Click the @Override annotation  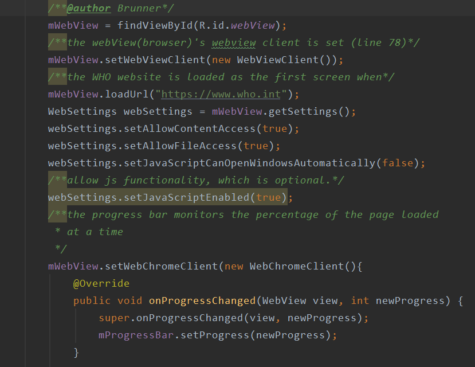coord(101,284)
